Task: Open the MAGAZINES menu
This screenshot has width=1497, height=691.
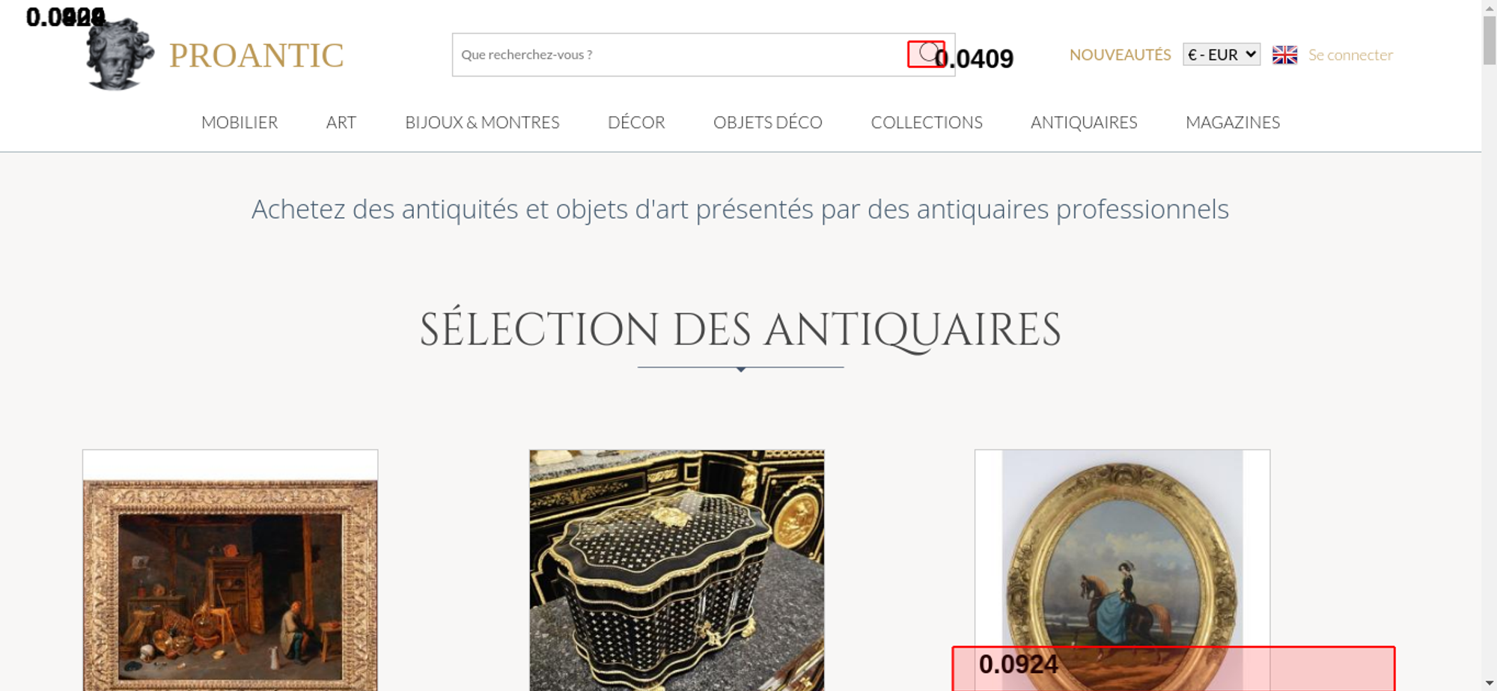Action: (1233, 122)
